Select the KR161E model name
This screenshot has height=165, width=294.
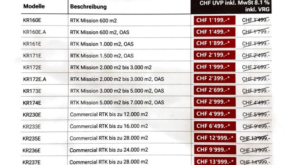(32, 44)
